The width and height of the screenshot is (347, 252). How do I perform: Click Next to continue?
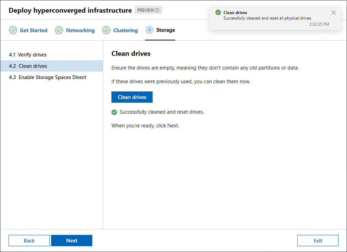(x=72, y=241)
